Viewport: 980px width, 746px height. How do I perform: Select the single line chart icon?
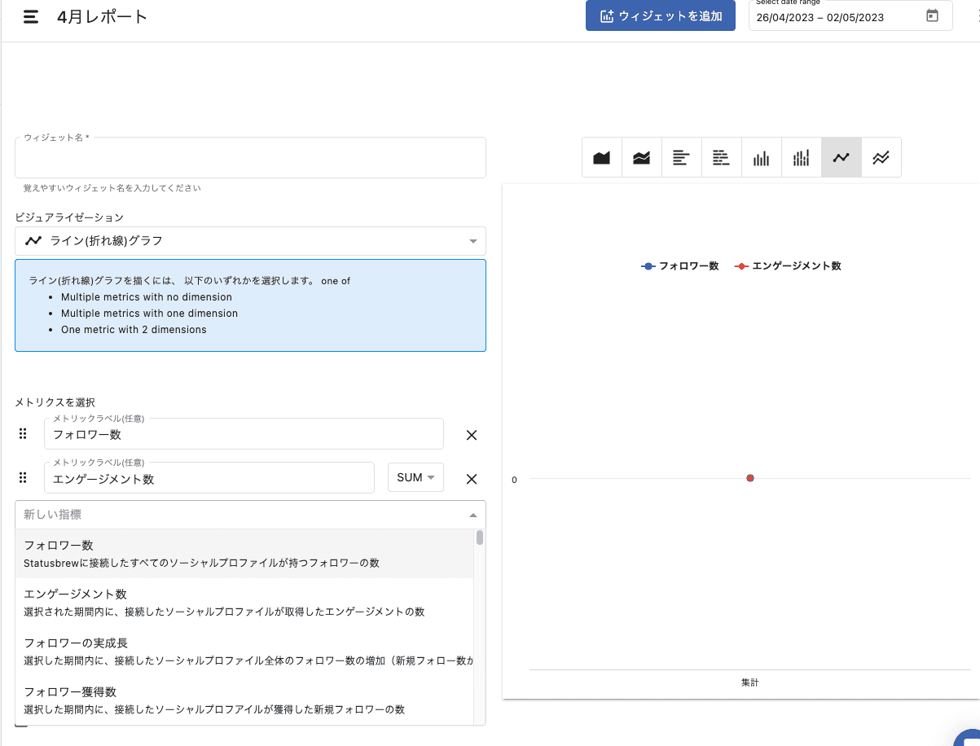(841, 158)
